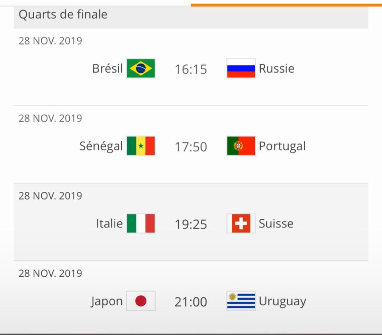Click the Russia flag icon

pos(241,68)
